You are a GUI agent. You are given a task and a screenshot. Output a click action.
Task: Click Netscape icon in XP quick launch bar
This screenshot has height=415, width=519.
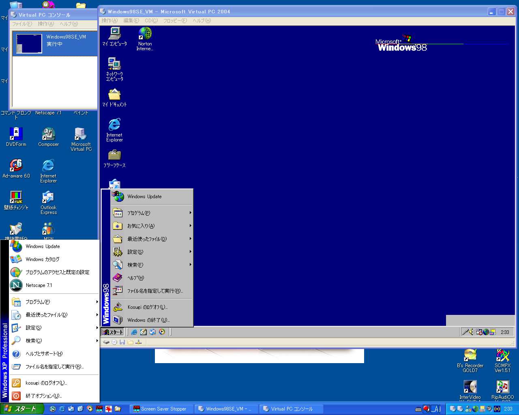pyautogui.click(x=52, y=409)
